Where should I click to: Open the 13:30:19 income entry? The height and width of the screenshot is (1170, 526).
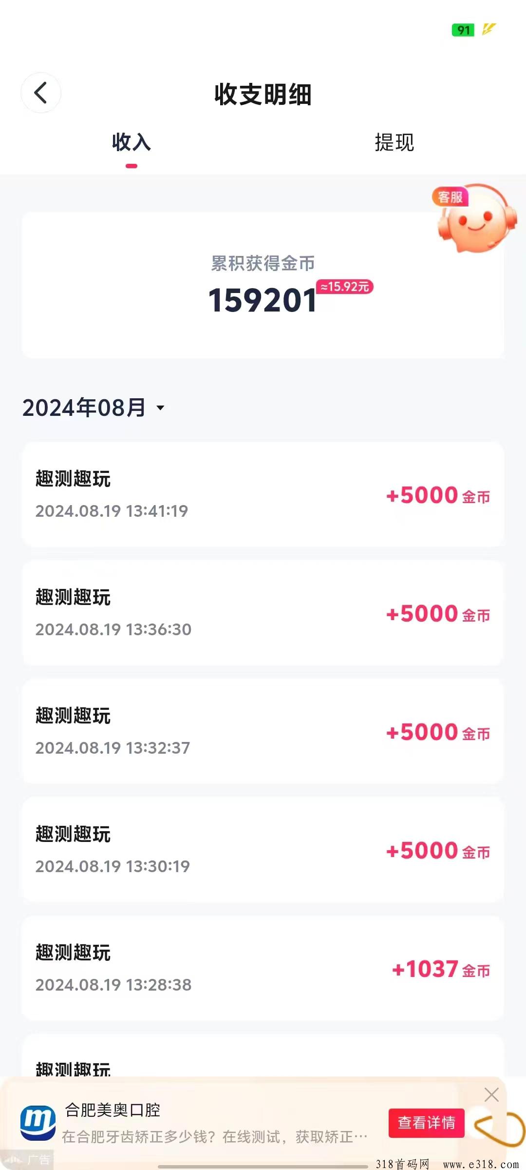point(263,850)
